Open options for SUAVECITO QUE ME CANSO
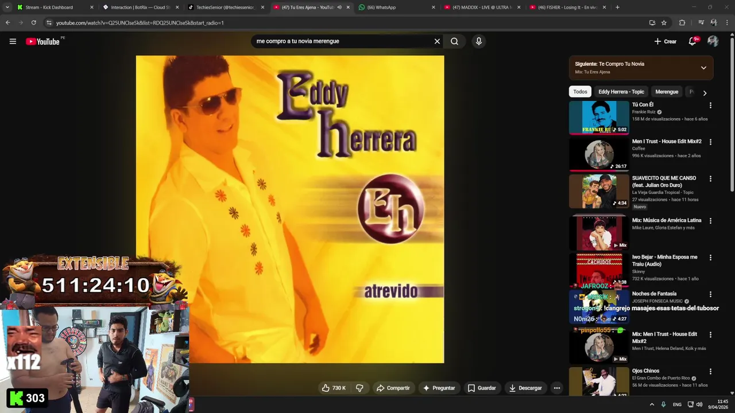This screenshot has height=413, width=735. coord(710,179)
